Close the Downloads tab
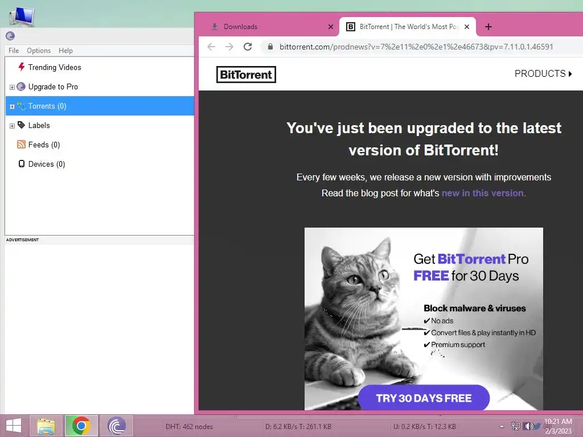Image resolution: width=583 pixels, height=437 pixels. (331, 27)
